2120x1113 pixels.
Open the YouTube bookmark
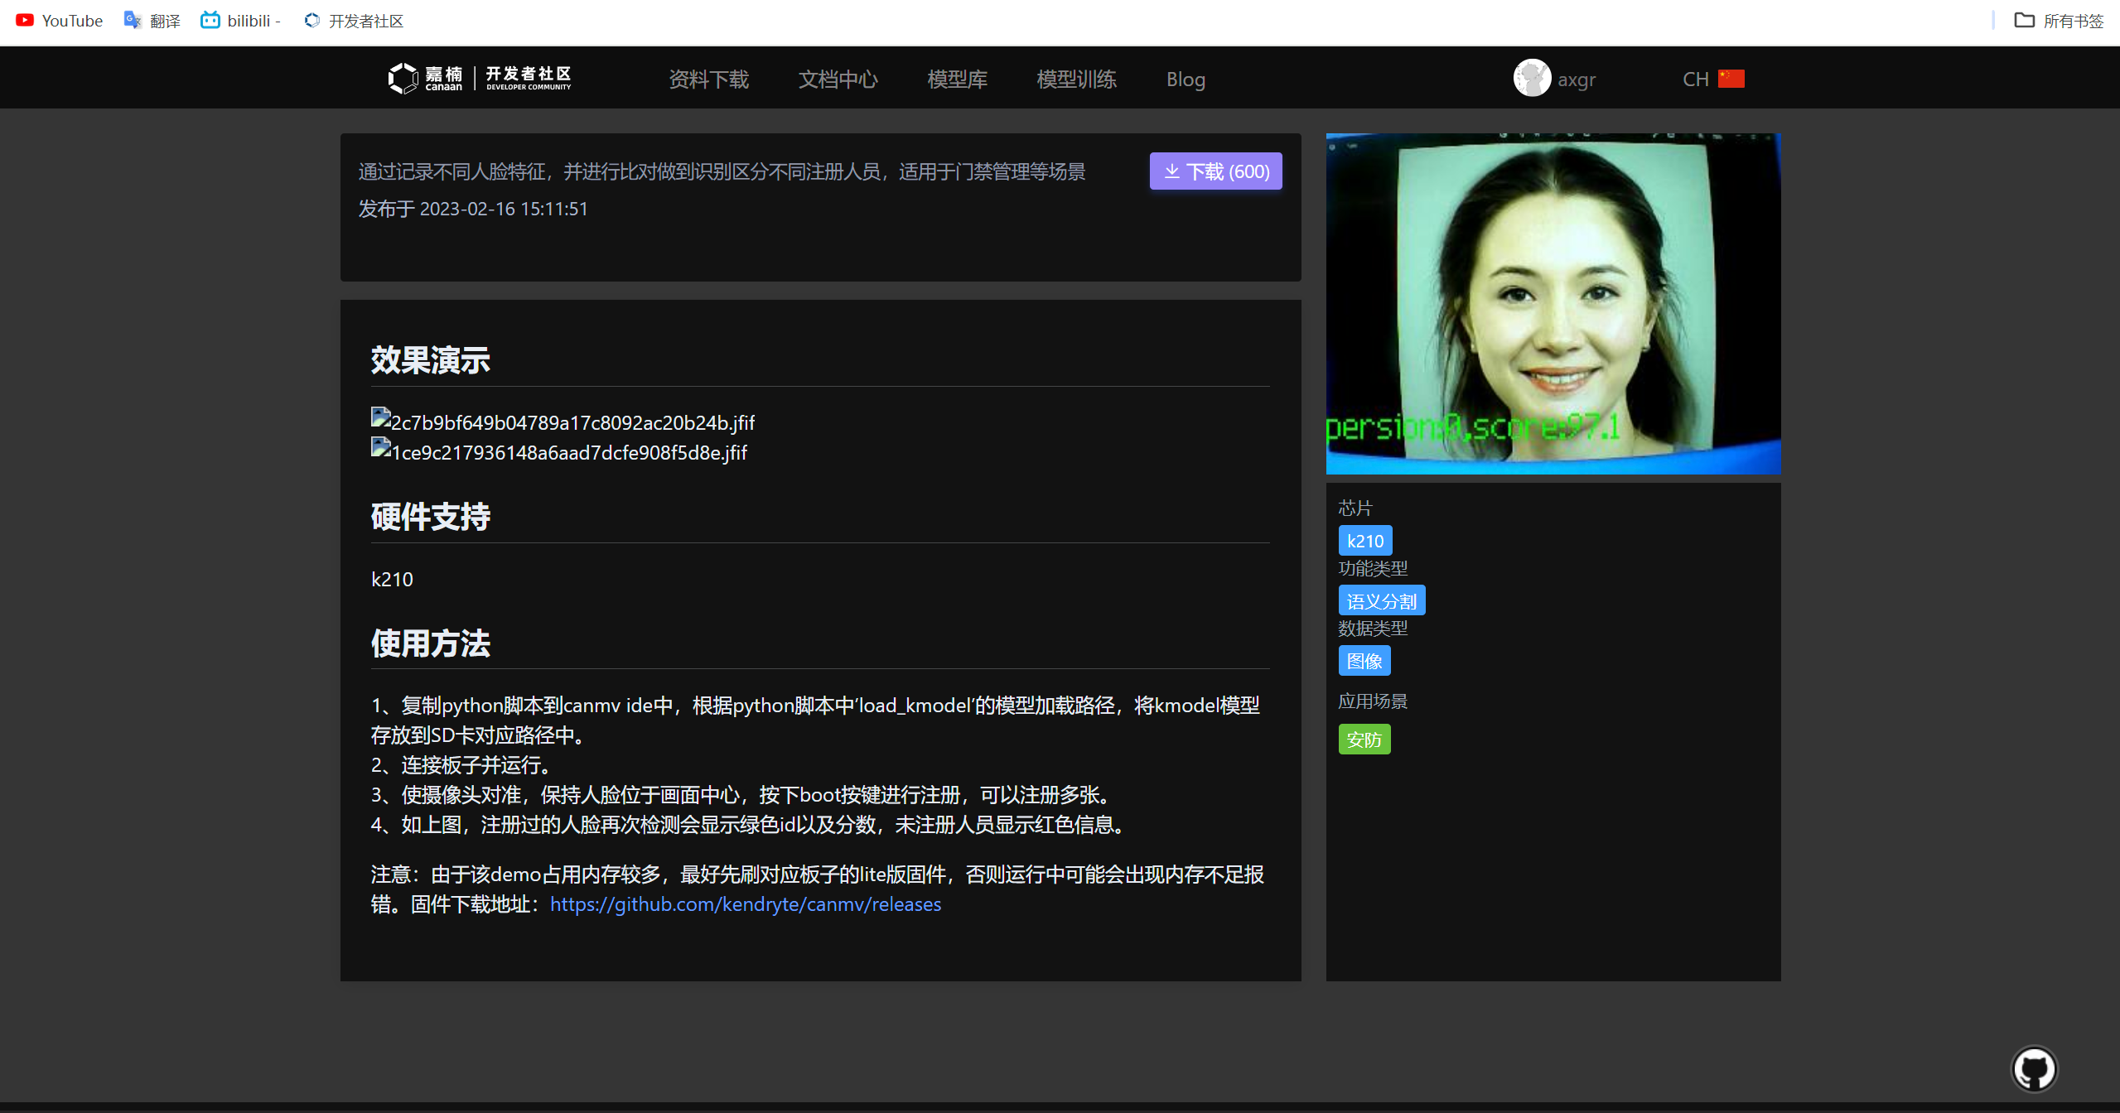(x=59, y=20)
